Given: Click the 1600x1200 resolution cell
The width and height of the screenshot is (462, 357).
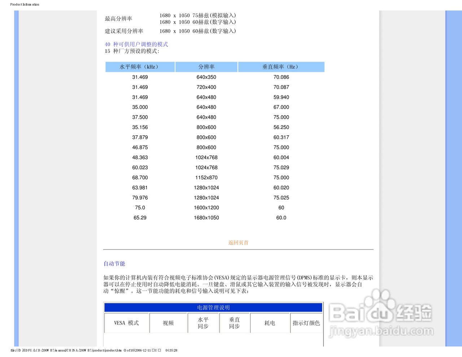Looking at the screenshot, I should pyautogui.click(x=206, y=208).
